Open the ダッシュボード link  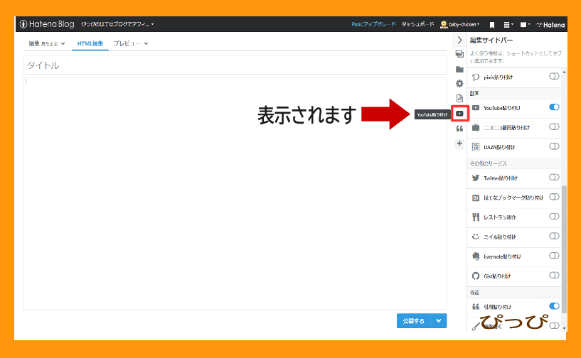pos(417,24)
